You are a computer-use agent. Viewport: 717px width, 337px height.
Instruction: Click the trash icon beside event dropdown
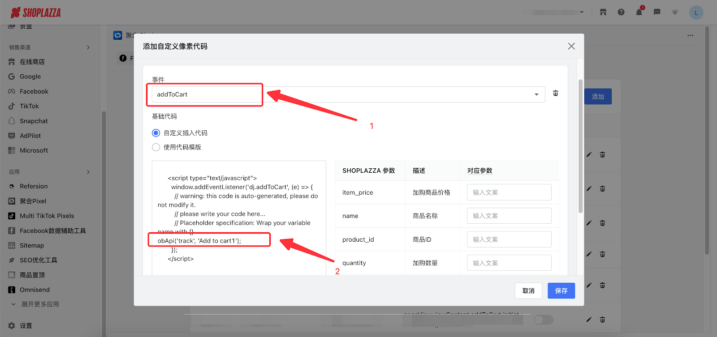[555, 93]
